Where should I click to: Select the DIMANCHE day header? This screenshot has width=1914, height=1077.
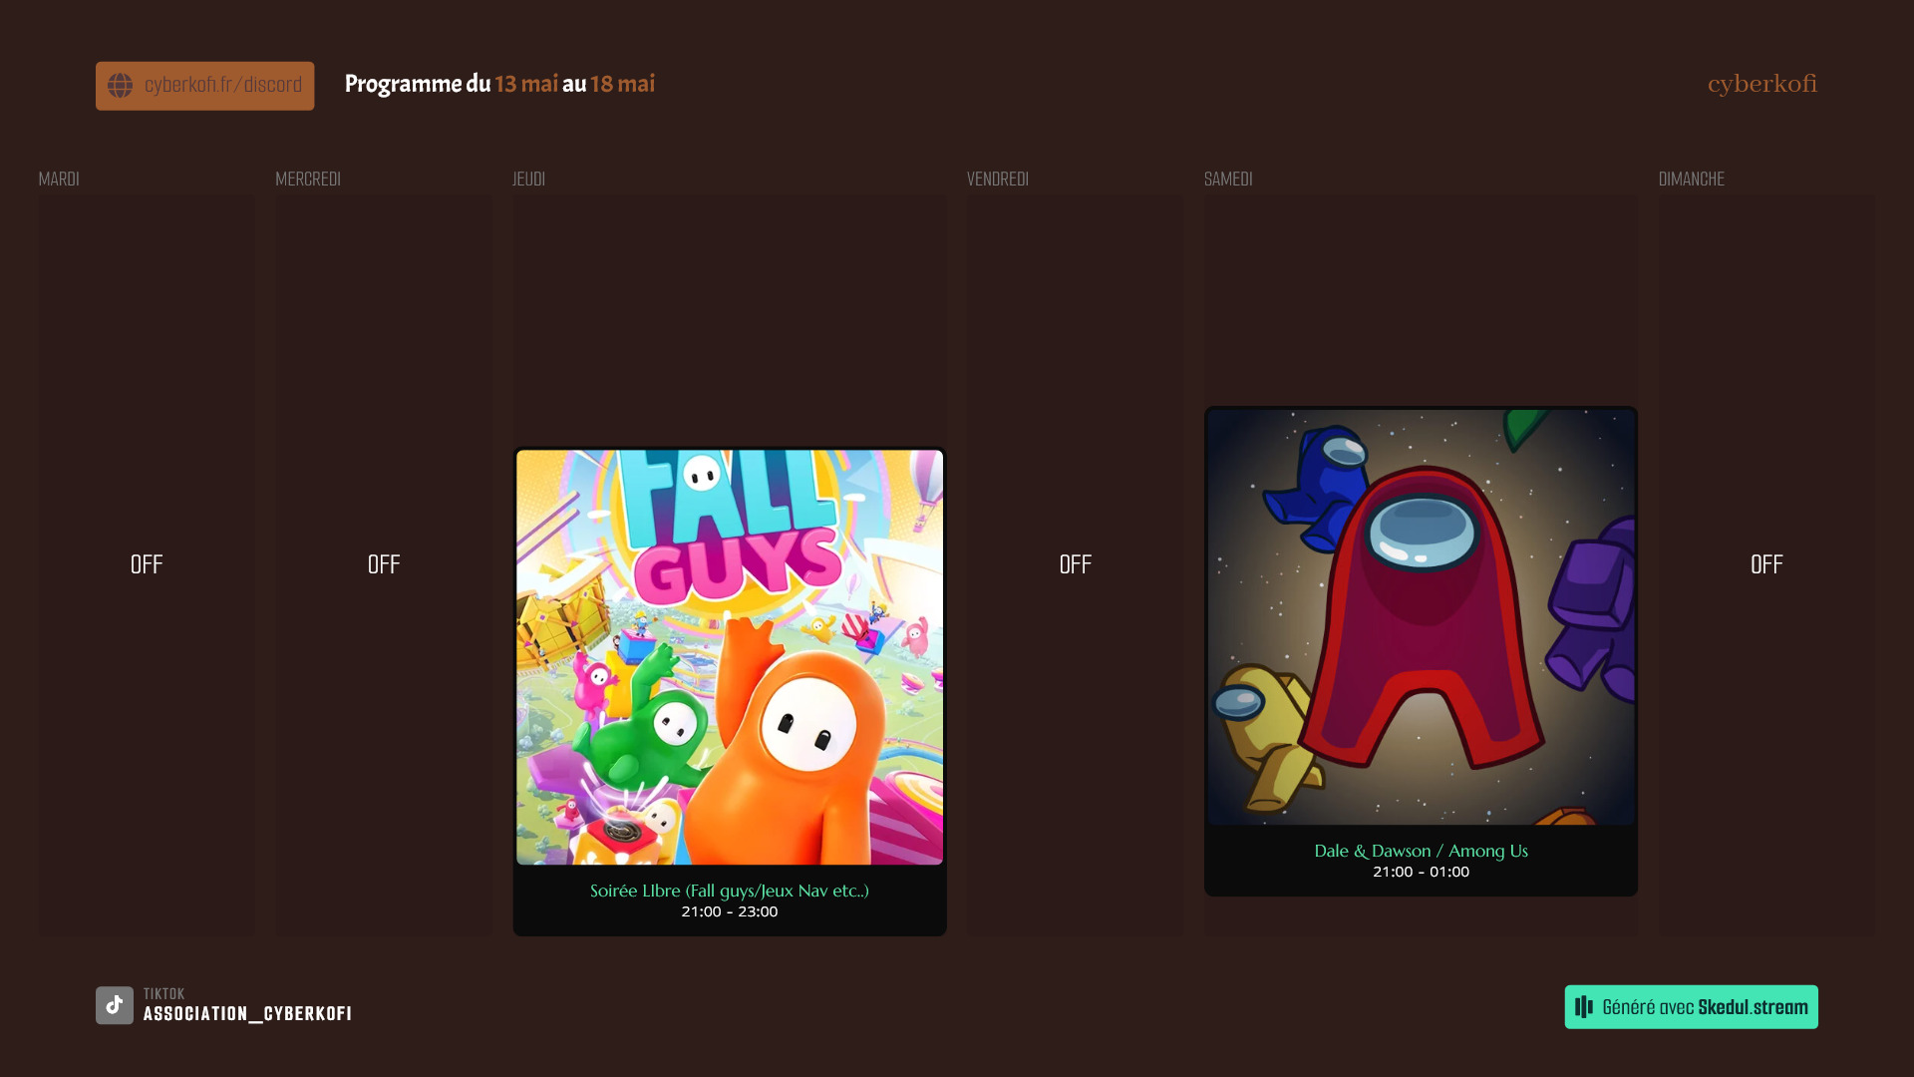[1691, 179]
